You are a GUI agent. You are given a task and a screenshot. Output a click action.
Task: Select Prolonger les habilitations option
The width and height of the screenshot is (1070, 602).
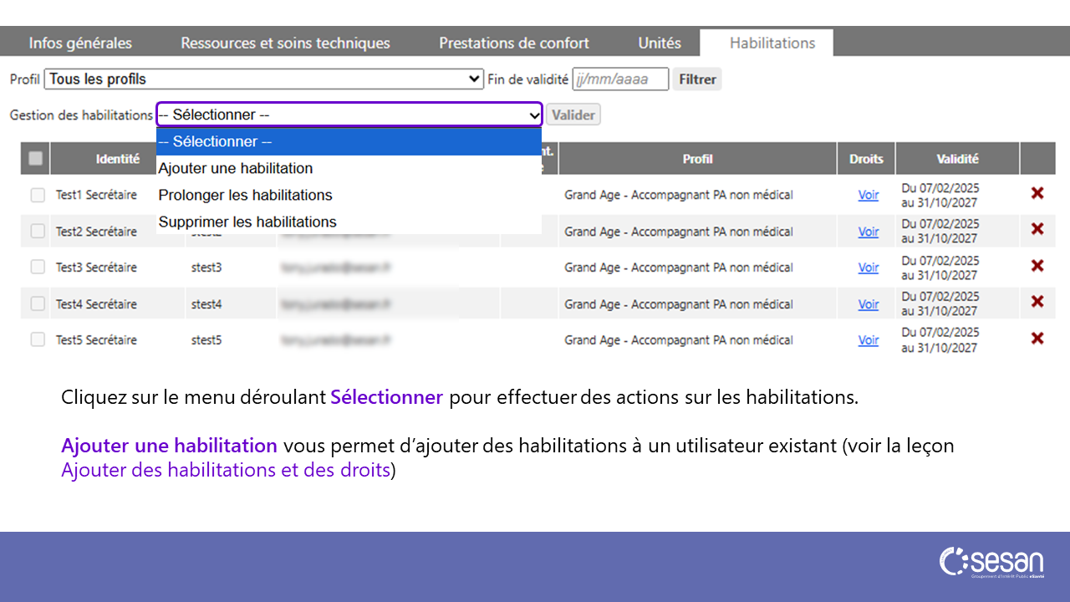click(245, 195)
